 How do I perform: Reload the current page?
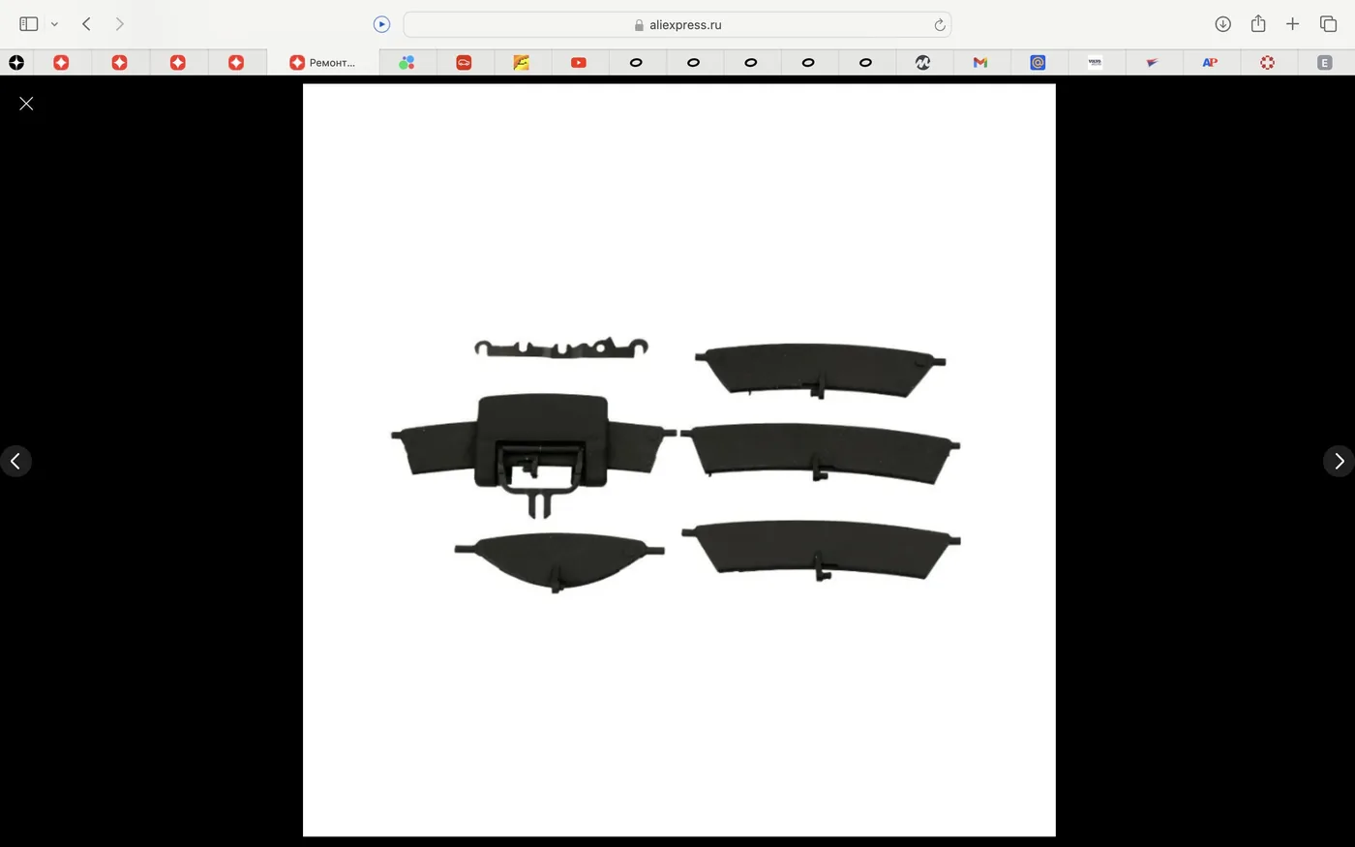pos(939,25)
